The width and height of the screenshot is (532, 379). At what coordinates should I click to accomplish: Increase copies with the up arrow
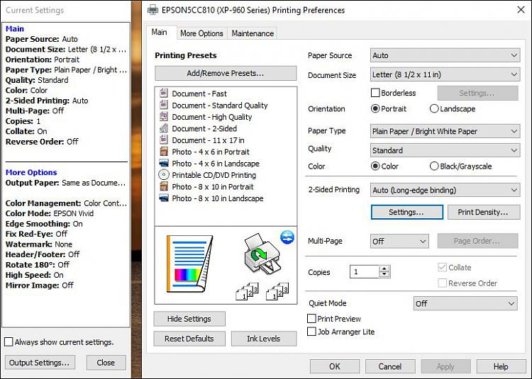384,268
